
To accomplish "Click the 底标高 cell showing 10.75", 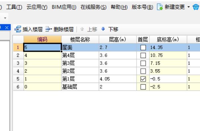I will [x=168, y=55].
